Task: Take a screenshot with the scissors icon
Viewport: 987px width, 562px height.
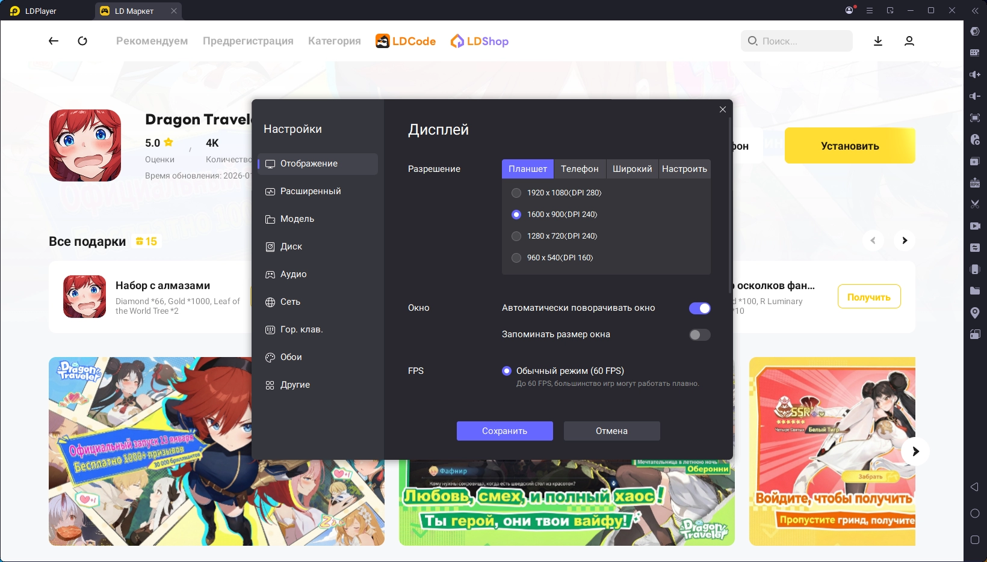Action: click(975, 204)
